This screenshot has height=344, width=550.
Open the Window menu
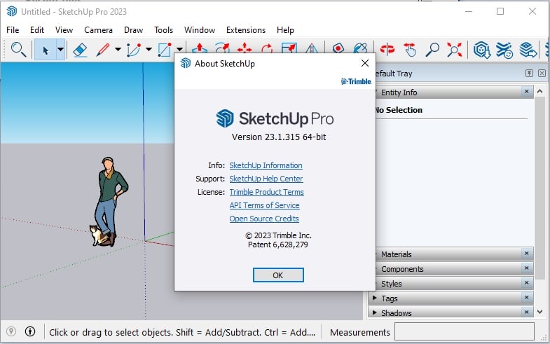point(200,30)
